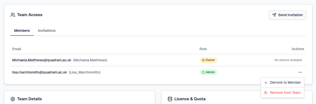Click the down arrow demote icon
Image resolution: width=316 pixels, height=104 pixels.
coord(266,82)
